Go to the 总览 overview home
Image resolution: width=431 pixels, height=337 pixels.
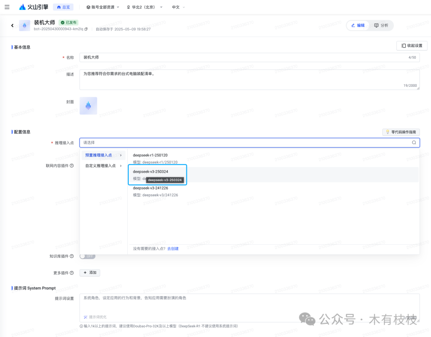coord(63,7)
